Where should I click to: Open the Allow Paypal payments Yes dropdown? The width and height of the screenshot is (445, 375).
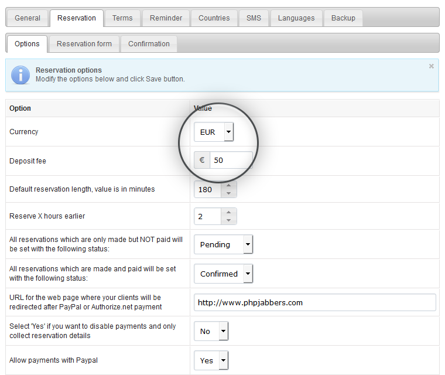click(x=211, y=360)
